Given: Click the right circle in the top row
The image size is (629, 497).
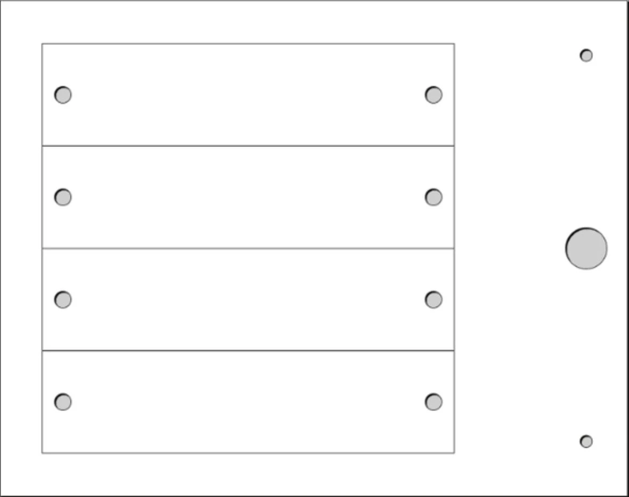Looking at the screenshot, I should tap(434, 95).
